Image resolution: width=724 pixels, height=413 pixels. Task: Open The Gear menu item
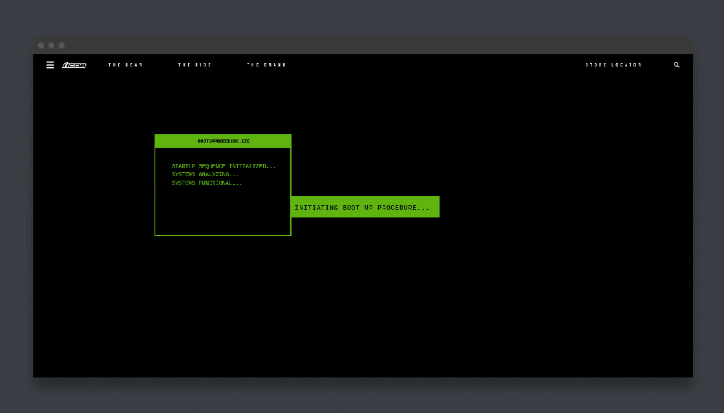pyautogui.click(x=125, y=65)
